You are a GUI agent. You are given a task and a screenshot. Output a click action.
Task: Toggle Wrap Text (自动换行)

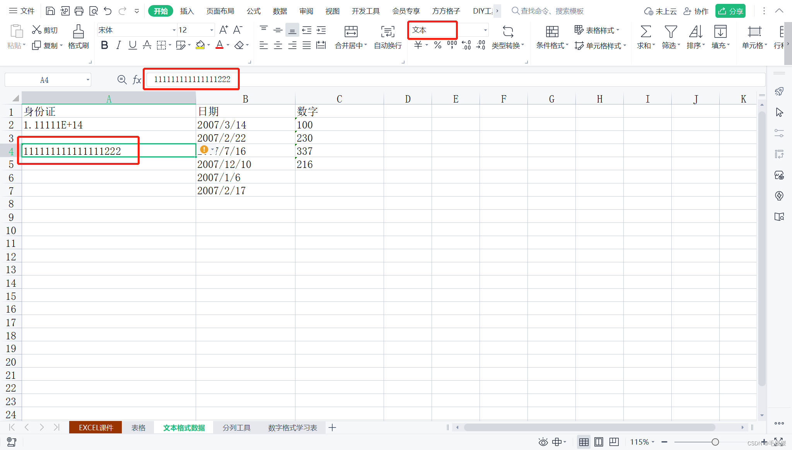(387, 32)
